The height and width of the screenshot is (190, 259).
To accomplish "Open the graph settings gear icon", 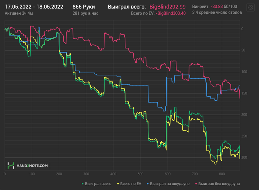I will pyautogui.click(x=250, y=8).
